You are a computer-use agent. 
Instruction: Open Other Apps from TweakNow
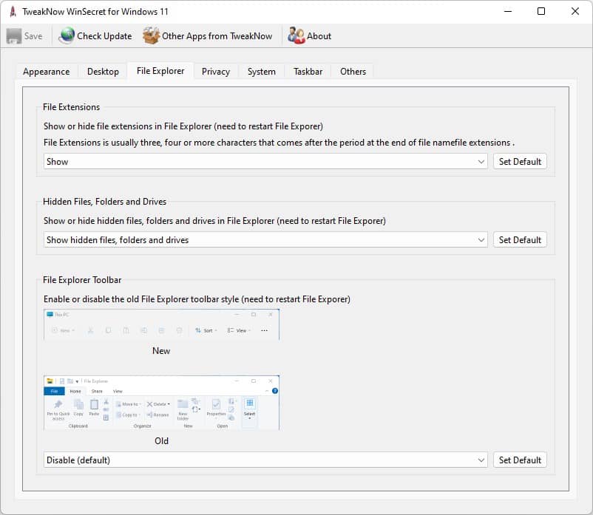click(217, 36)
